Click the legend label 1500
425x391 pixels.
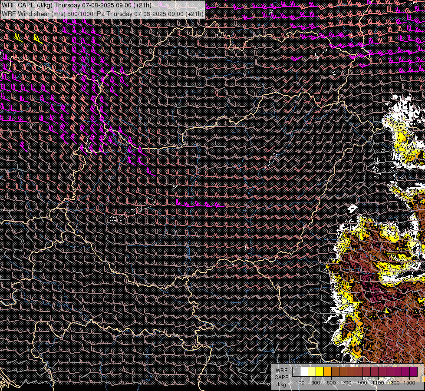[x=409, y=383]
